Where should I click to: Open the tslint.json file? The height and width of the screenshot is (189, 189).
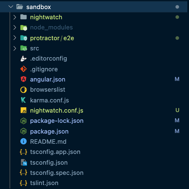click(44, 183)
